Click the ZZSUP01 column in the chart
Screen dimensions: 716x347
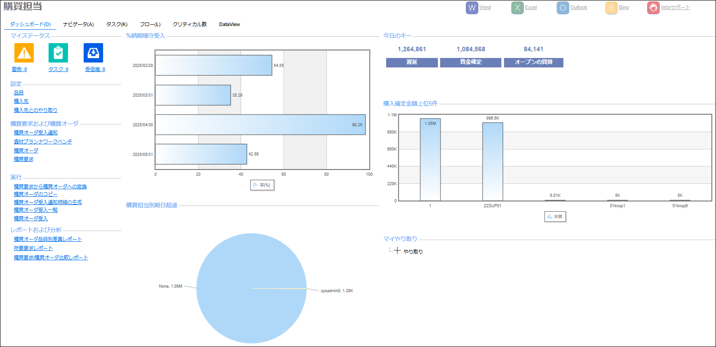(x=492, y=161)
